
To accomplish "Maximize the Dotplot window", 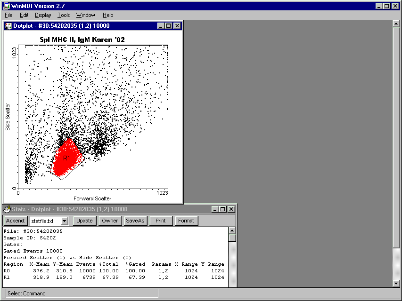I will point(169,26).
